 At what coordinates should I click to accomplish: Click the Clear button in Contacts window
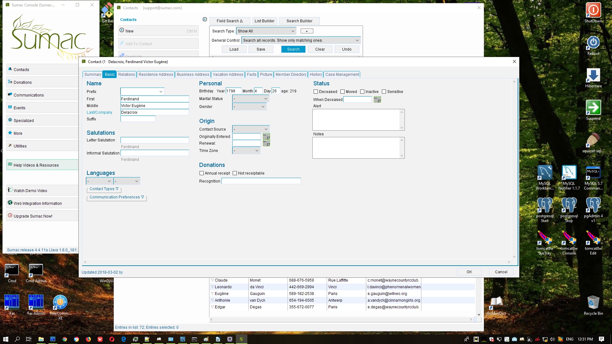click(x=320, y=49)
